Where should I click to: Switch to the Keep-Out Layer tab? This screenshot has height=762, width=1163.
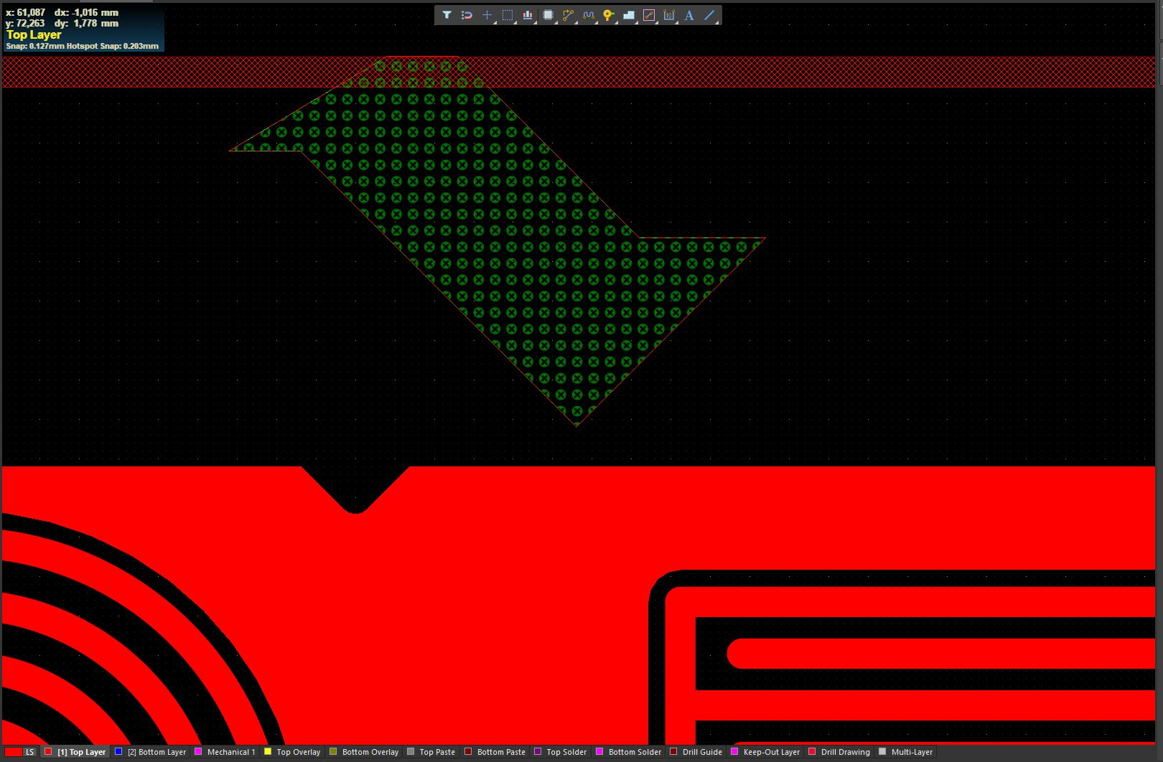tap(765, 752)
